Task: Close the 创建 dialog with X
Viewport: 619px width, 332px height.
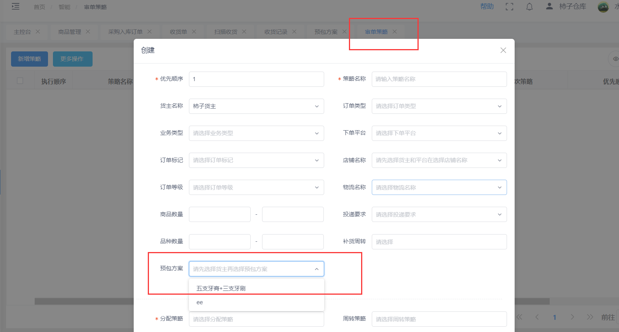Action: pos(503,50)
